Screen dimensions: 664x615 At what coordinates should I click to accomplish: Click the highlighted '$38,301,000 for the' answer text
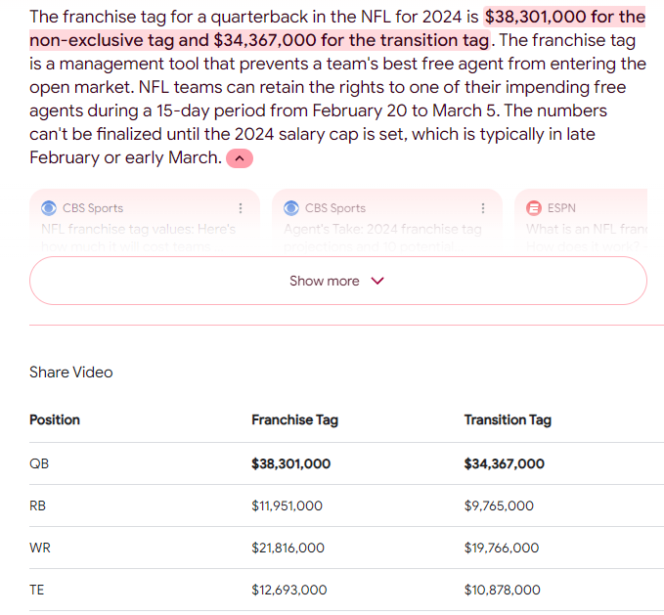pos(565,17)
